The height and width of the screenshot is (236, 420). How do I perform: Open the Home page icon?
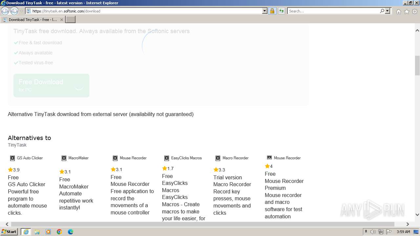tap(398, 11)
